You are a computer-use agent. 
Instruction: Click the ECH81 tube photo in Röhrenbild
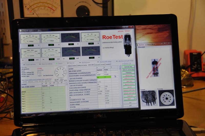pyautogui.click(x=155, y=68)
